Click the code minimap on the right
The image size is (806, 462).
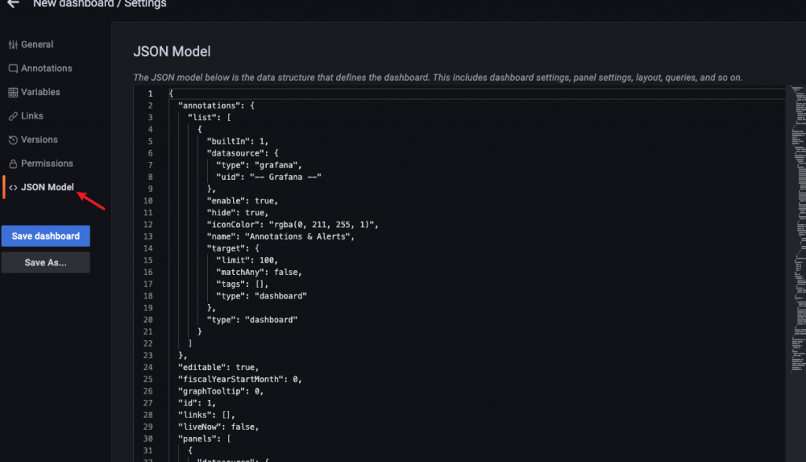click(798, 229)
